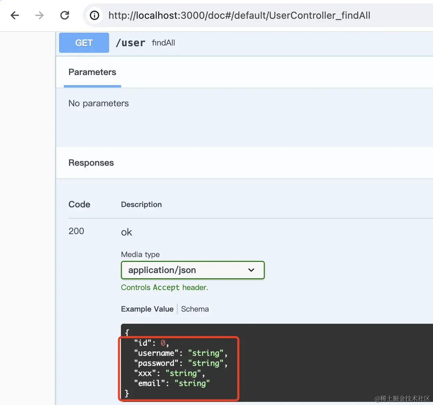Open the site information icon
This screenshot has height=405, width=433.
94,15
